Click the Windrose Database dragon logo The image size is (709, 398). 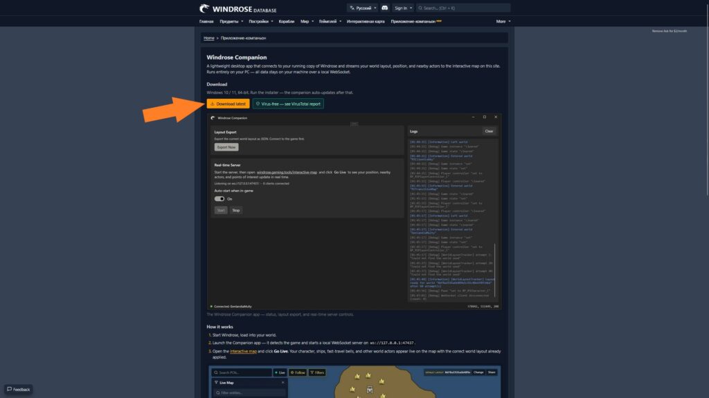click(204, 8)
